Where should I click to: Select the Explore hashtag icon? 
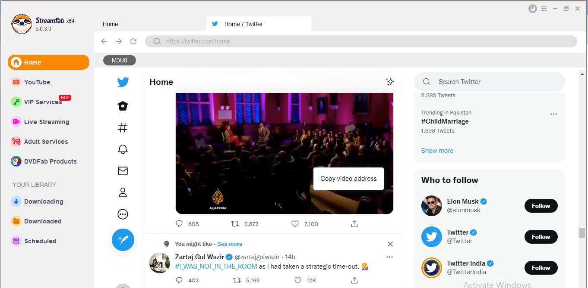[x=123, y=127]
